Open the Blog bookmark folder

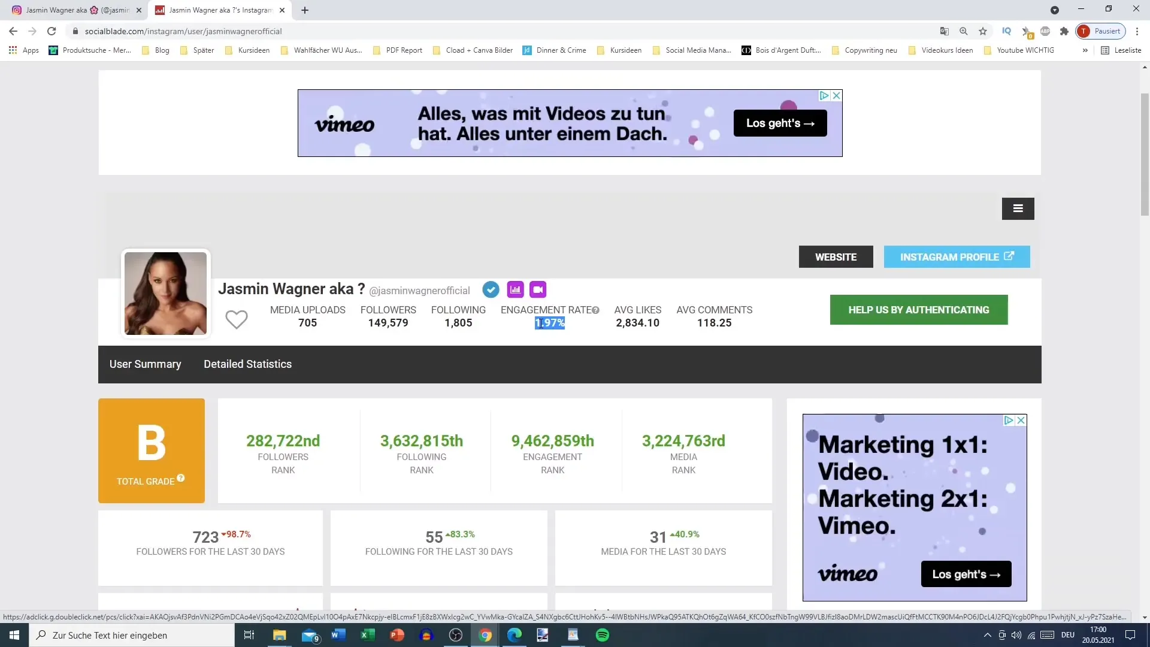(156, 50)
